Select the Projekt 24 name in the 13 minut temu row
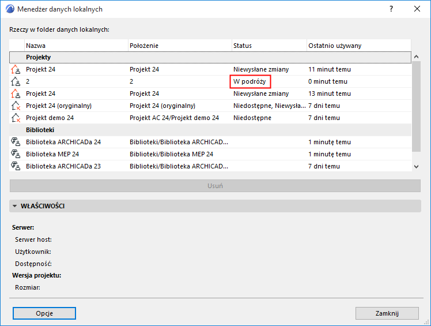 (x=41, y=93)
